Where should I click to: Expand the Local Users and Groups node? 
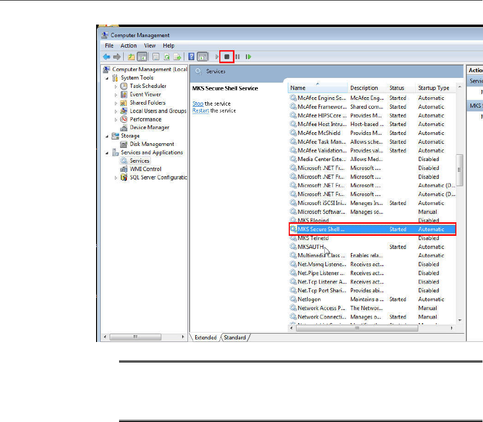pyautogui.click(x=116, y=111)
